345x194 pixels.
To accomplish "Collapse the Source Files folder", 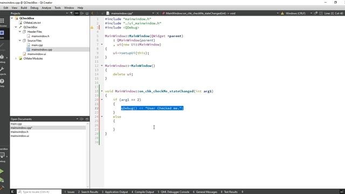I will pyautogui.click(x=20, y=40).
